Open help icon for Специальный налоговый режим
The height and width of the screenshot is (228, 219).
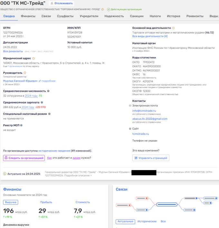click(49, 114)
